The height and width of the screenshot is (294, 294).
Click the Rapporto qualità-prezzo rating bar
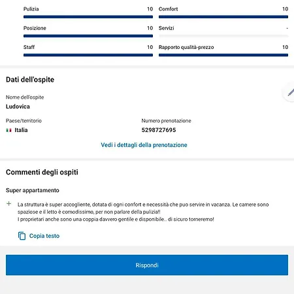223,55
